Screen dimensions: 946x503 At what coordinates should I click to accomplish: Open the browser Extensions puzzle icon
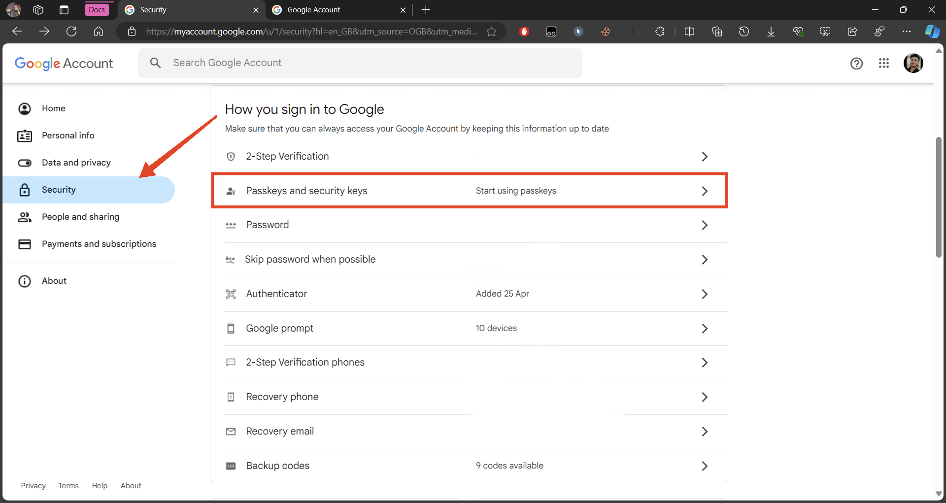coord(660,32)
